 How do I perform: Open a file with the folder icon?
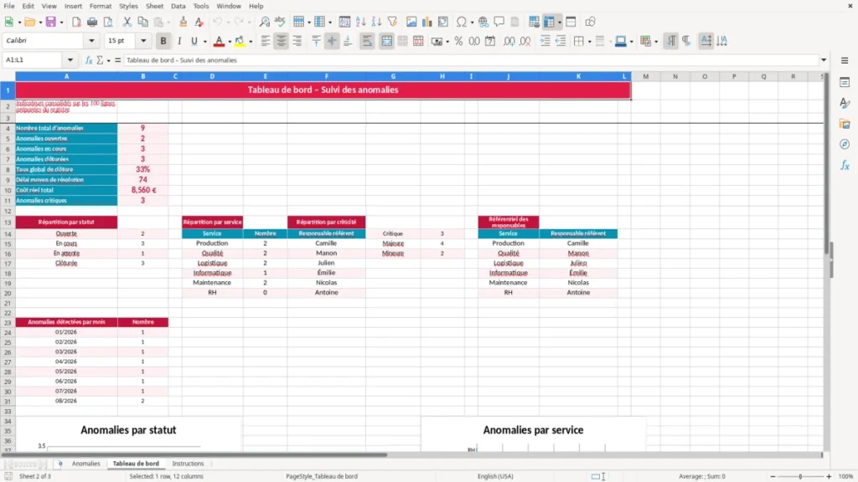[29, 22]
